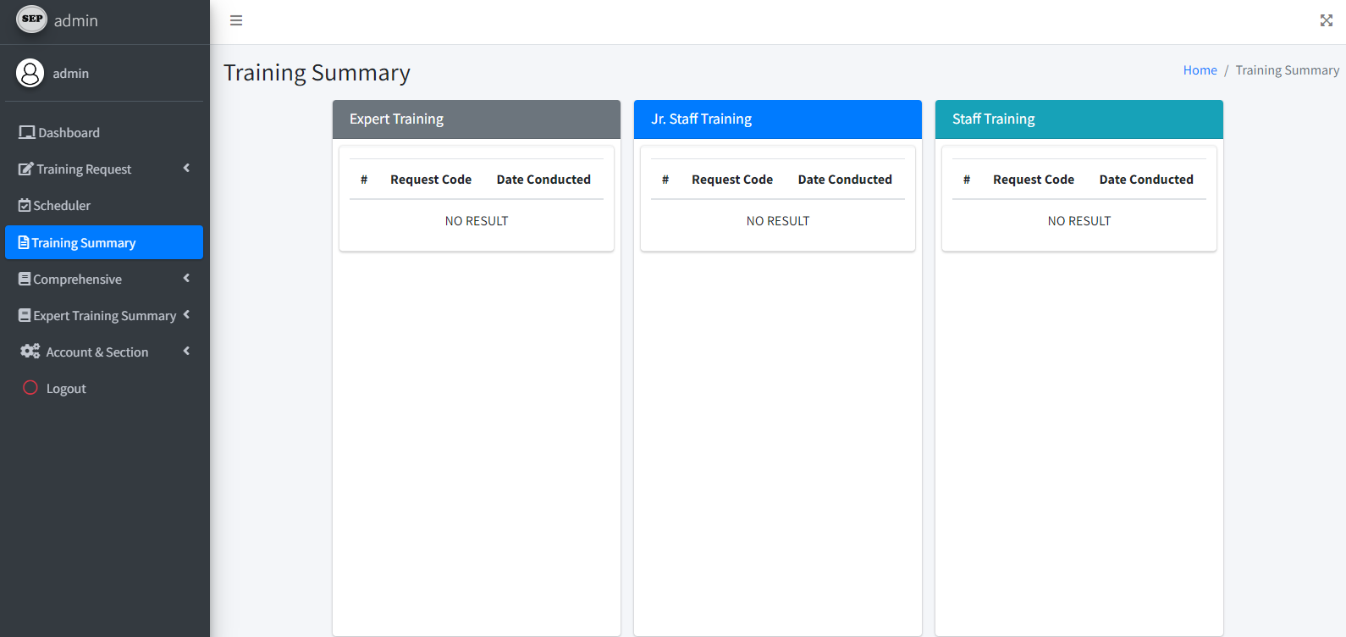Expand the Comprehensive submenu chevron

pyautogui.click(x=186, y=279)
